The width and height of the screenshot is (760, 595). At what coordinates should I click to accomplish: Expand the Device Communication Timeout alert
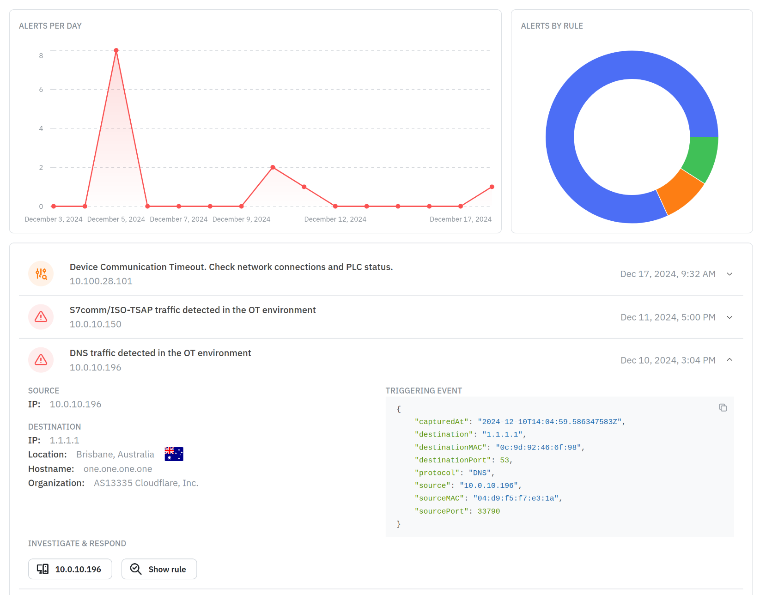tap(730, 274)
